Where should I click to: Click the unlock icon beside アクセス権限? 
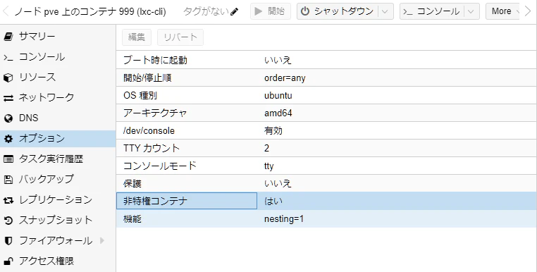click(8, 261)
